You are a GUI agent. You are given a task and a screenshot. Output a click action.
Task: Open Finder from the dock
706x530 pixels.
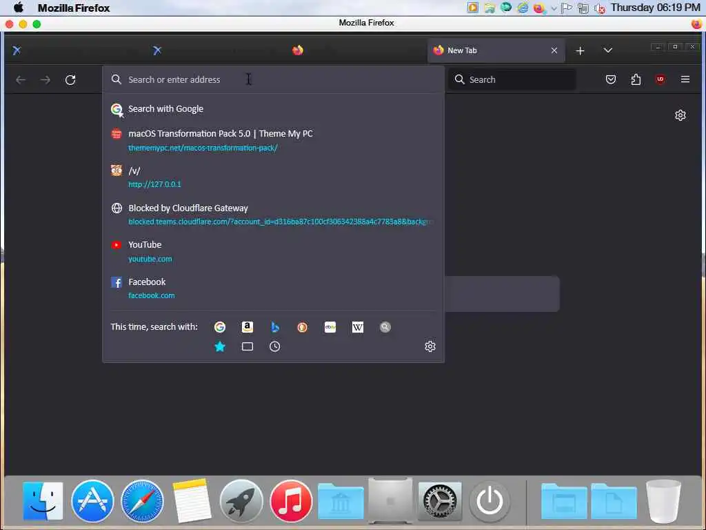[43, 501]
